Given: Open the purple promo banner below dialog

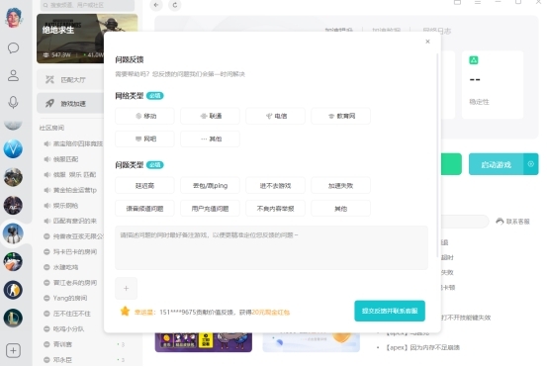Looking at the screenshot, I should pyautogui.click(x=204, y=342).
